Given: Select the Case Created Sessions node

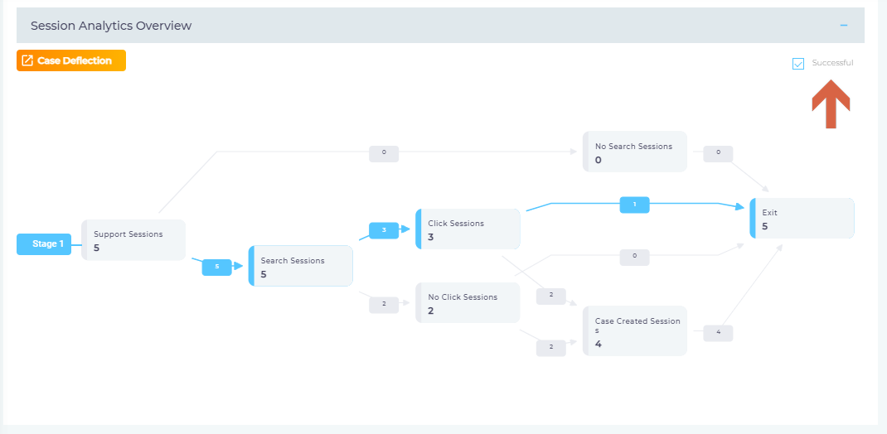Looking at the screenshot, I should coord(635,331).
